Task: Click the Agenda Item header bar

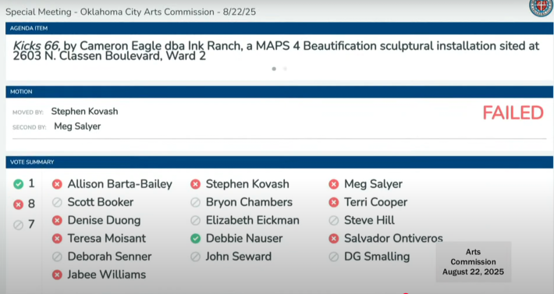Action: click(x=279, y=28)
